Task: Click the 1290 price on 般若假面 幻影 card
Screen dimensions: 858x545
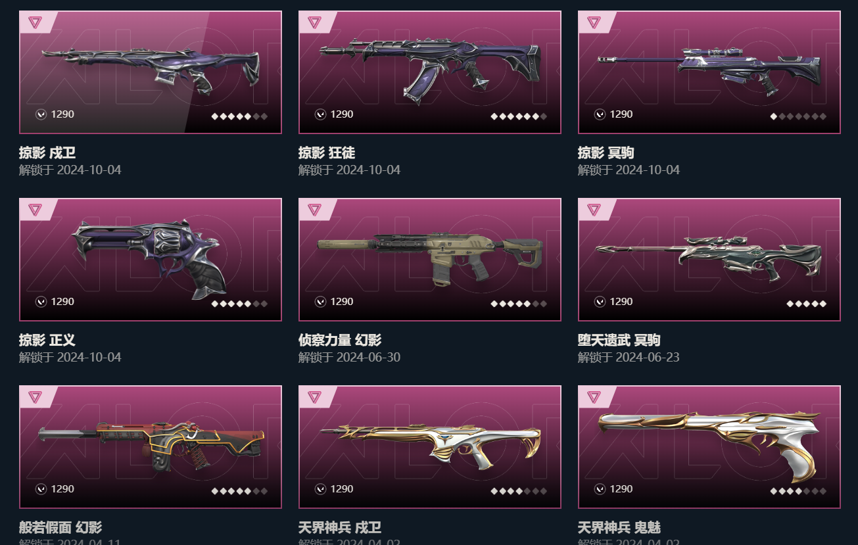Action: (62, 489)
